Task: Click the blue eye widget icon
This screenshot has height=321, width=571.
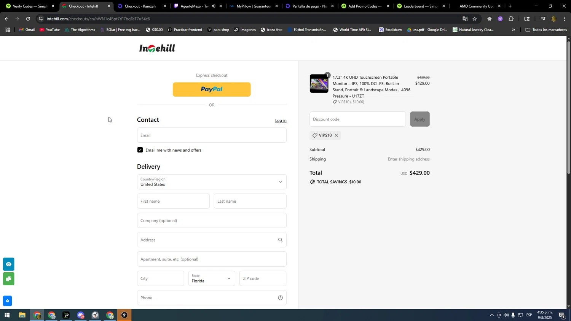Action: coord(8,264)
